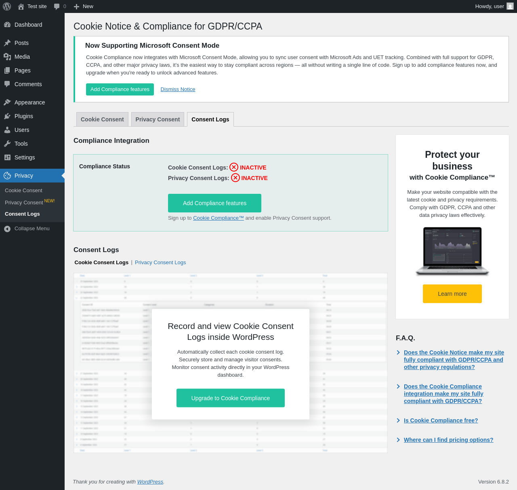
Task: Click Howdy, user account text
Action: tap(490, 6)
